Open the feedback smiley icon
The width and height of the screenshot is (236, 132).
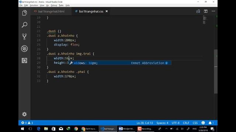[x=203, y=123]
